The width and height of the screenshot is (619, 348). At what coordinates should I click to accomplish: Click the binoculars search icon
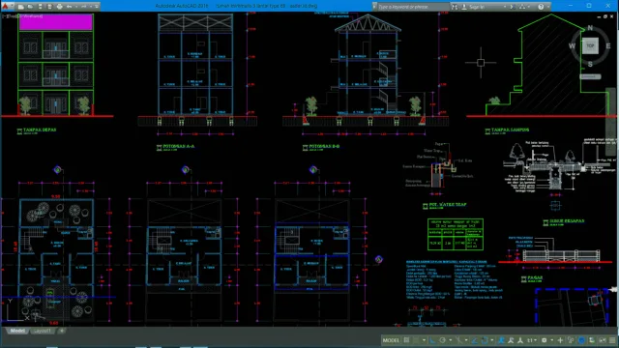pos(455,7)
